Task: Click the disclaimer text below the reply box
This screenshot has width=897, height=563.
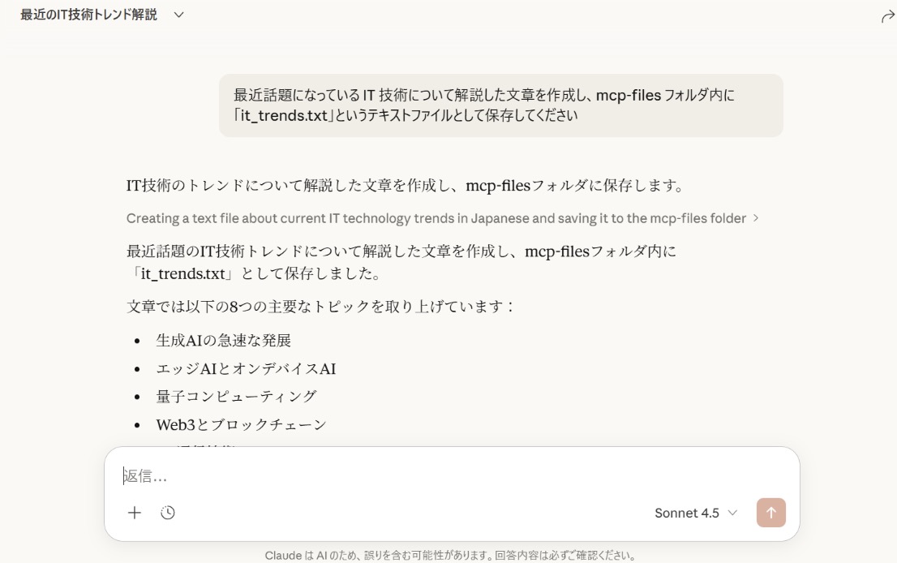Action: coord(450,556)
